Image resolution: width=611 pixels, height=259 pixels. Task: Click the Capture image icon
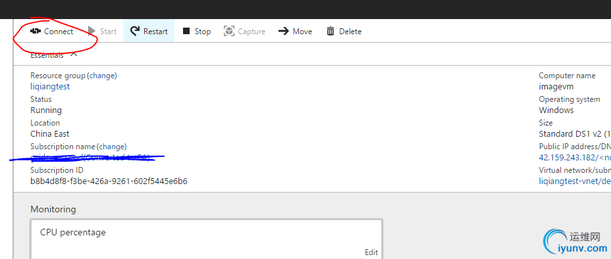click(x=228, y=31)
